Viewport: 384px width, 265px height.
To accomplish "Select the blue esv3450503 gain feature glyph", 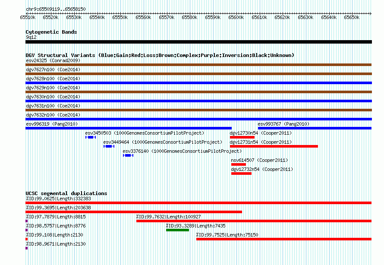I will click(91, 137).
